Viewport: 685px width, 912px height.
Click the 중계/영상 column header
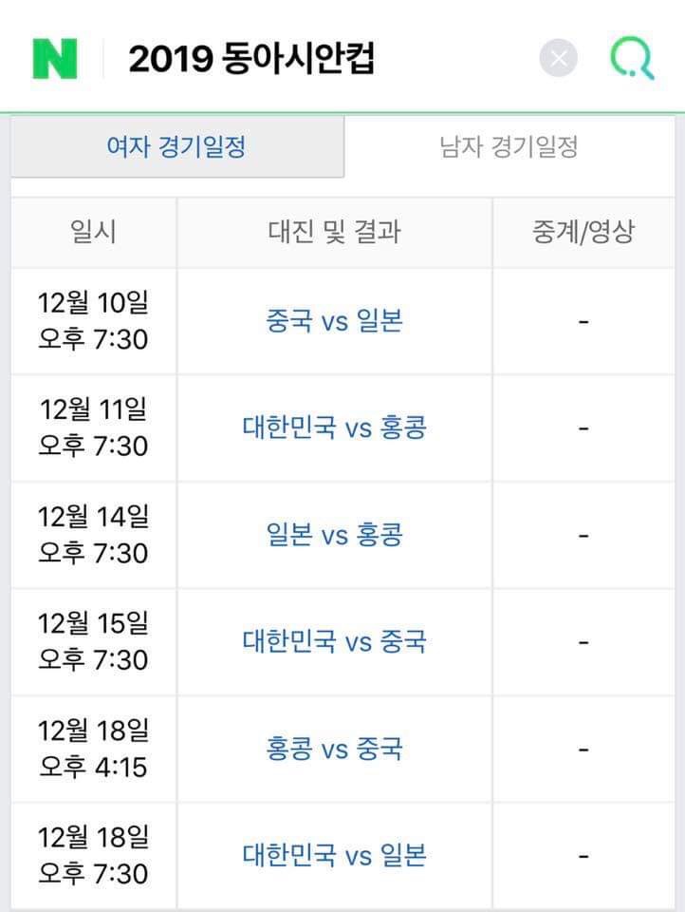[x=583, y=232]
